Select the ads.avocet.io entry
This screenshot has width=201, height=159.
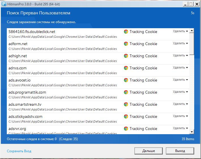coord(98,83)
